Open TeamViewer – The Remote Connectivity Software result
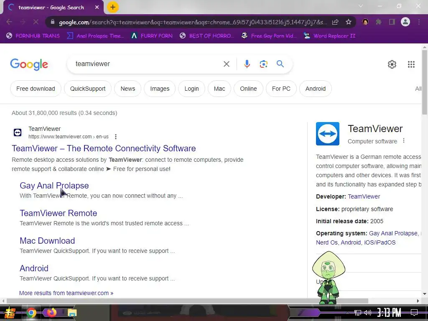Viewport: 428px width, 321px height. [104, 148]
